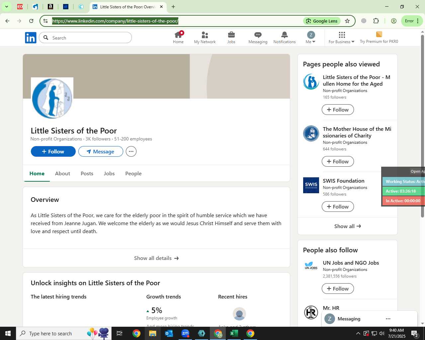
Task: Open the Notifications bell
Action: 285,38
